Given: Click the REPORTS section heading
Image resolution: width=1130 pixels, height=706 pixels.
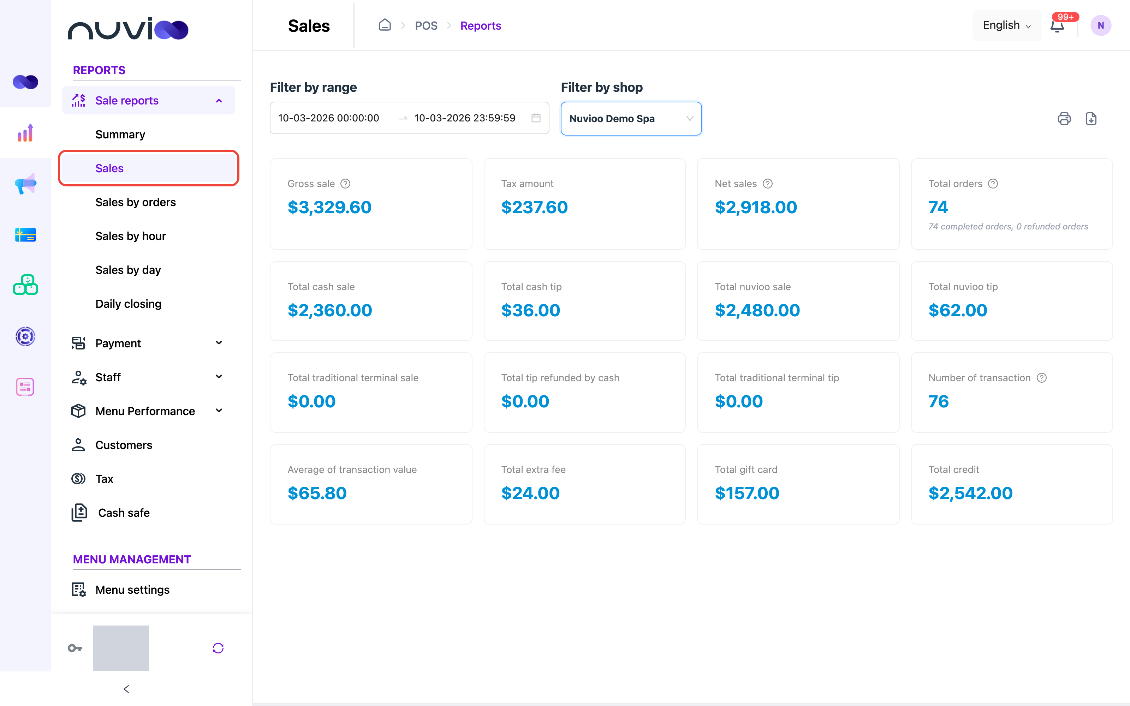Looking at the screenshot, I should coord(99,70).
